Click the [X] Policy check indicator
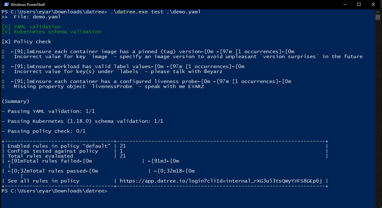This screenshot has height=208, width=382. pos(6,41)
